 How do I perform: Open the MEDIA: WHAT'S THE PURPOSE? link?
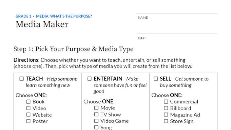tap(64, 16)
